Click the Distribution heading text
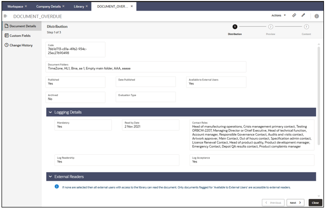 [57, 26]
